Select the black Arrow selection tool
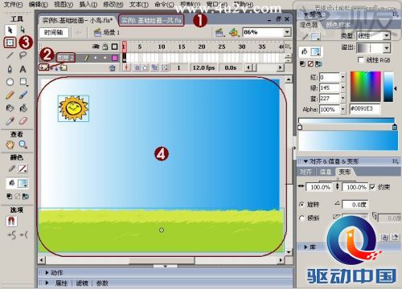The image size is (402, 289). click(10, 30)
